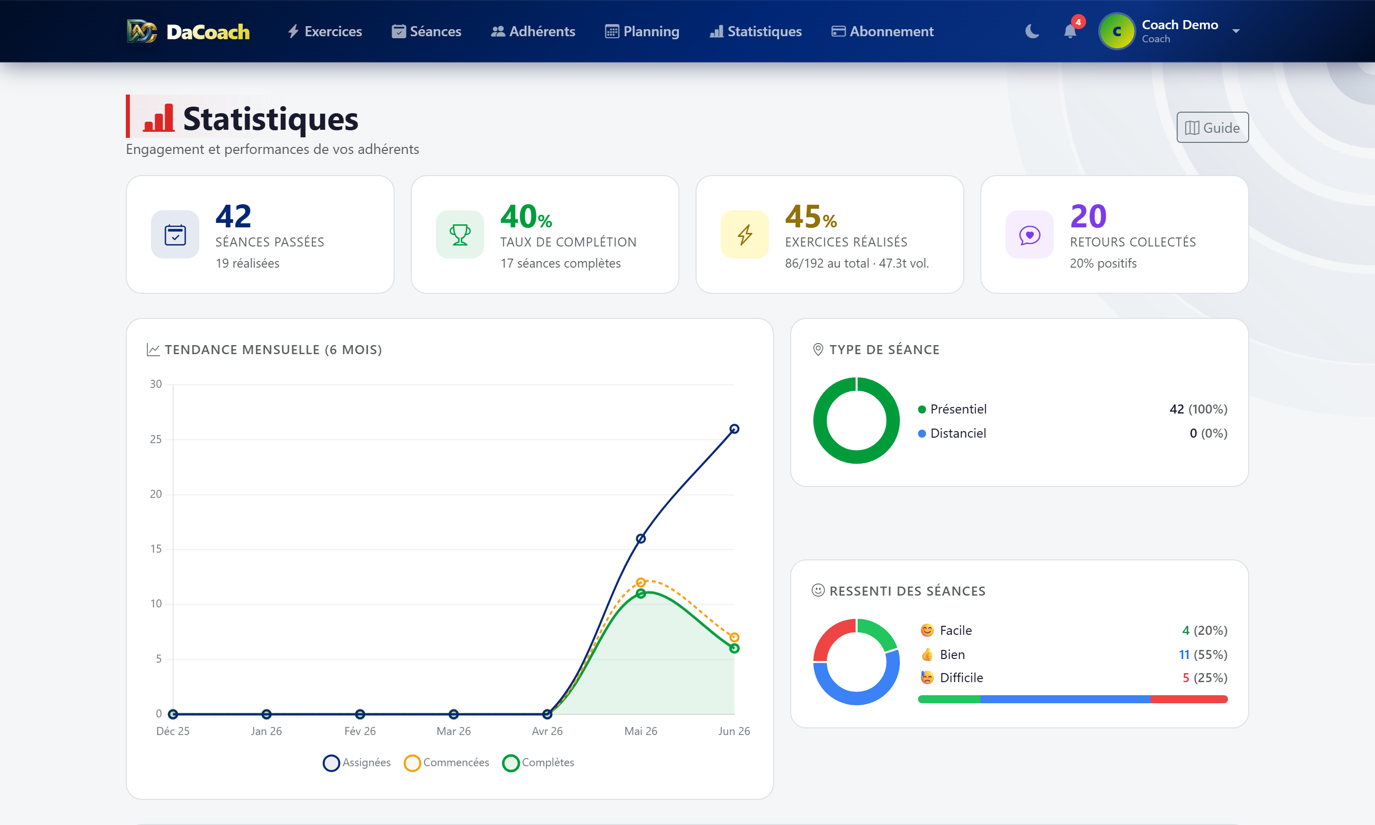Click the red Difficile segment of the ressenti bar

(1189, 699)
